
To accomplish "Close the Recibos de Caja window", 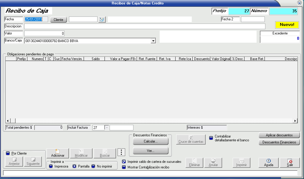I will (x=299, y=3).
